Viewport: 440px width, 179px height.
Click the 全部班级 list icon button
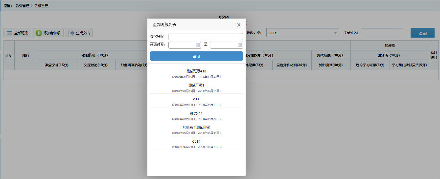(x=9, y=33)
